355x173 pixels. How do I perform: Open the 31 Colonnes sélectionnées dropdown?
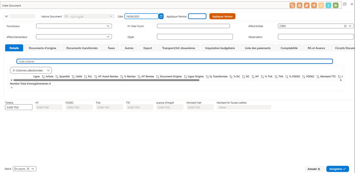[31, 70]
